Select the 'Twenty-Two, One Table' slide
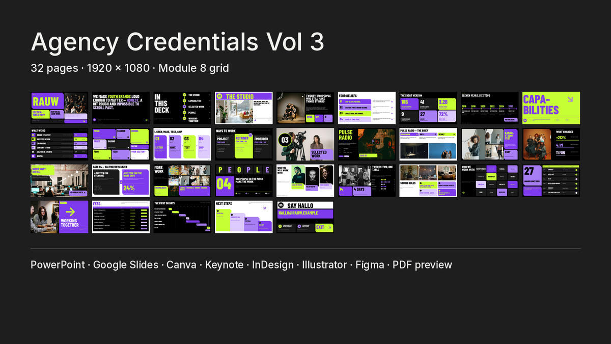Screen dimensions: 611x344 coord(367,180)
